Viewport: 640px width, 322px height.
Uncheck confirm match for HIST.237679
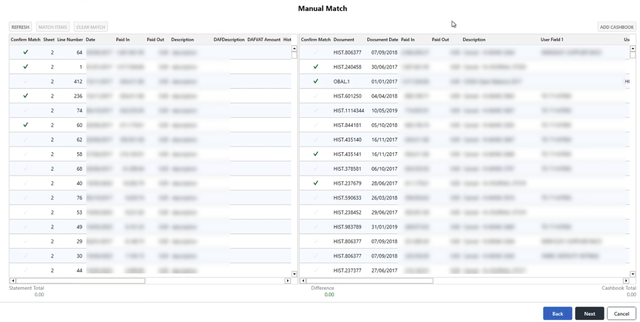315,183
